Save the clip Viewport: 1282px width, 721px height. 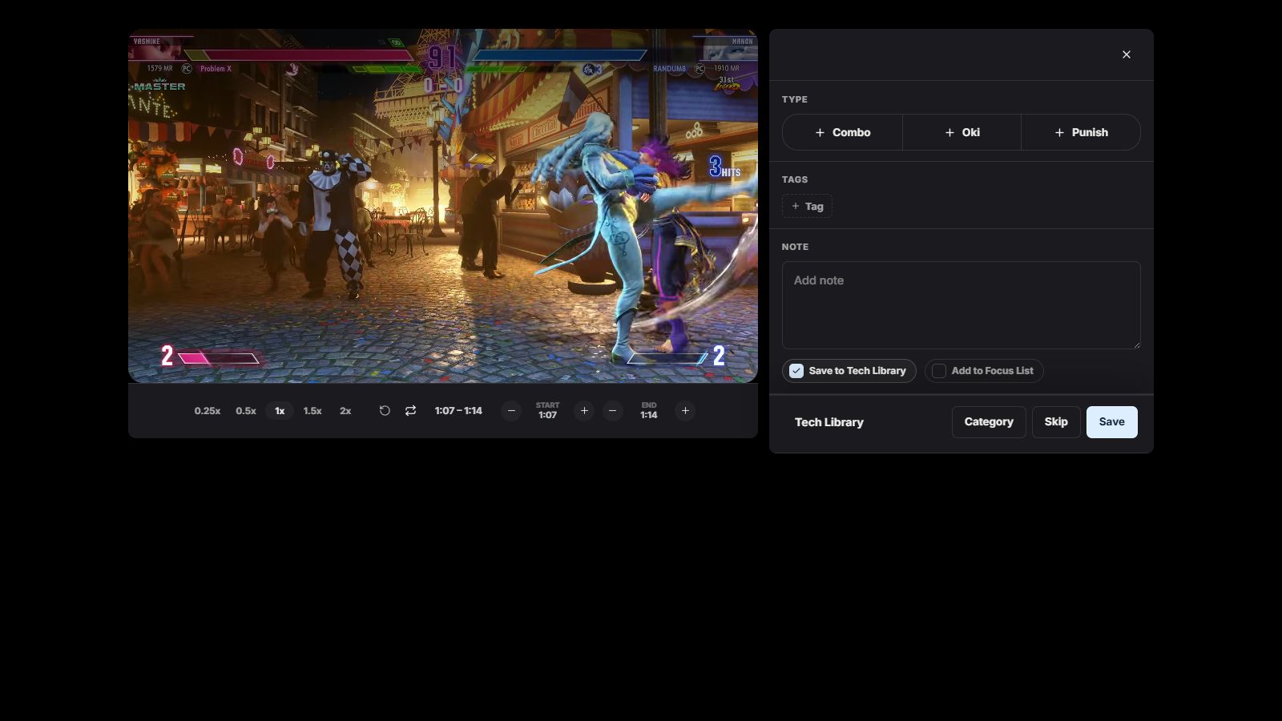click(x=1111, y=422)
